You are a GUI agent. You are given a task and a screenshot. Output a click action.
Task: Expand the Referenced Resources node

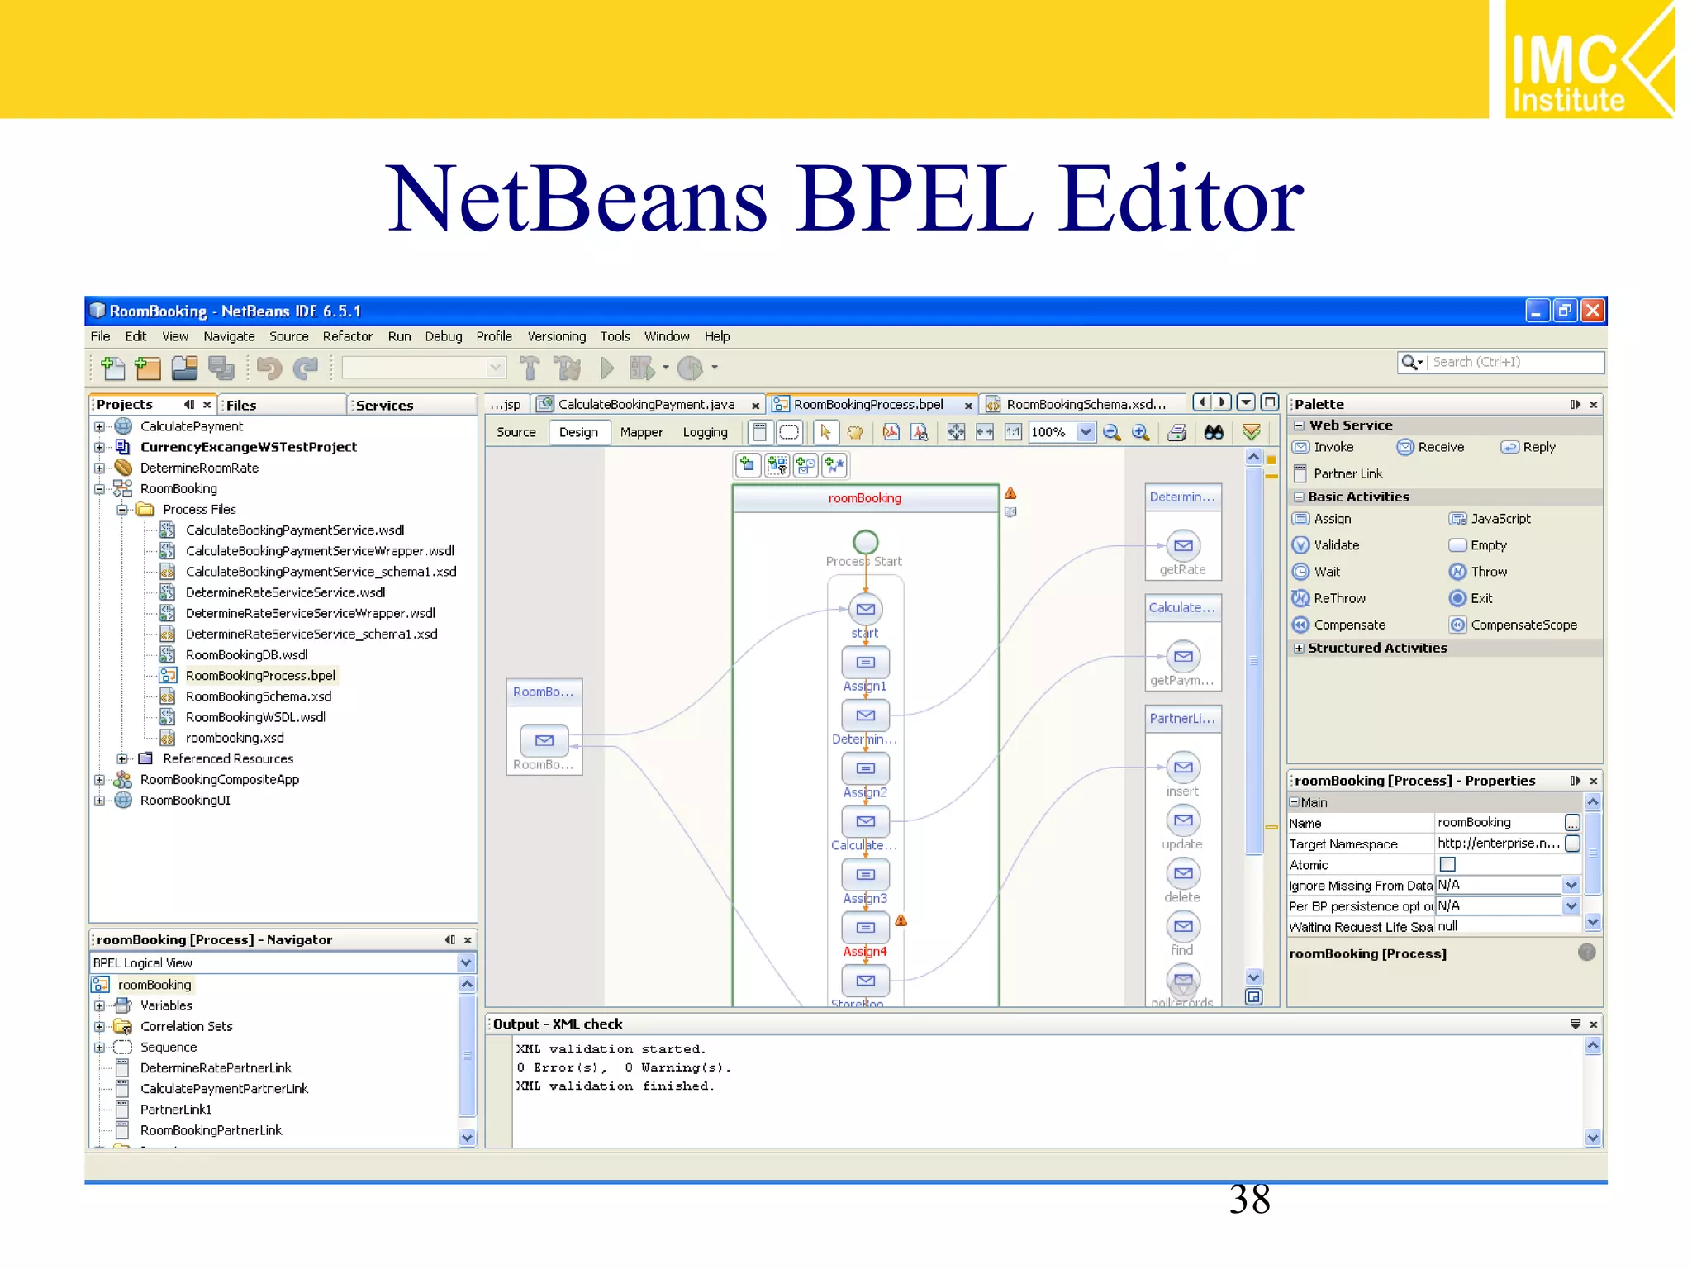[x=122, y=758]
